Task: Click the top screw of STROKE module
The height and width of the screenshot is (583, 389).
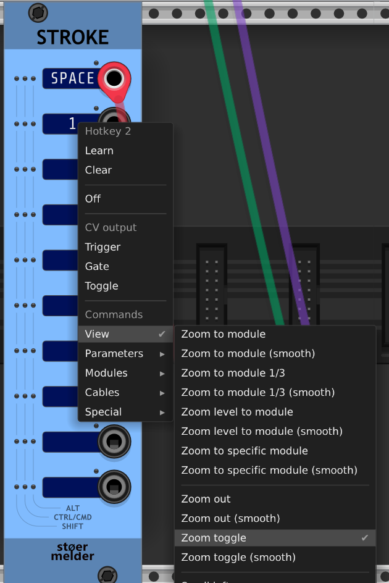Action: 38,13
